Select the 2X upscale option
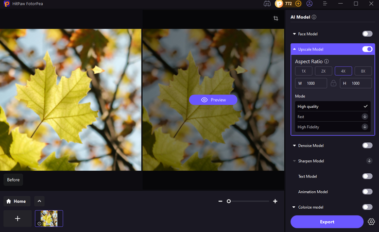 pos(323,71)
